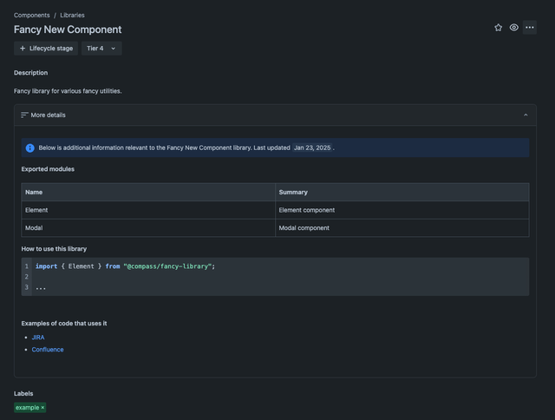The height and width of the screenshot is (420, 555).
Task: Go to Components breadcrumb
Action: pyautogui.click(x=32, y=16)
